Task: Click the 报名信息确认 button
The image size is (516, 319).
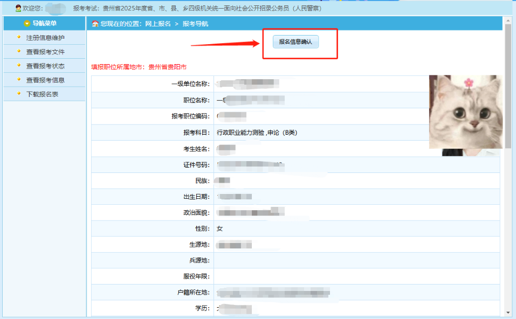Action: (x=295, y=42)
